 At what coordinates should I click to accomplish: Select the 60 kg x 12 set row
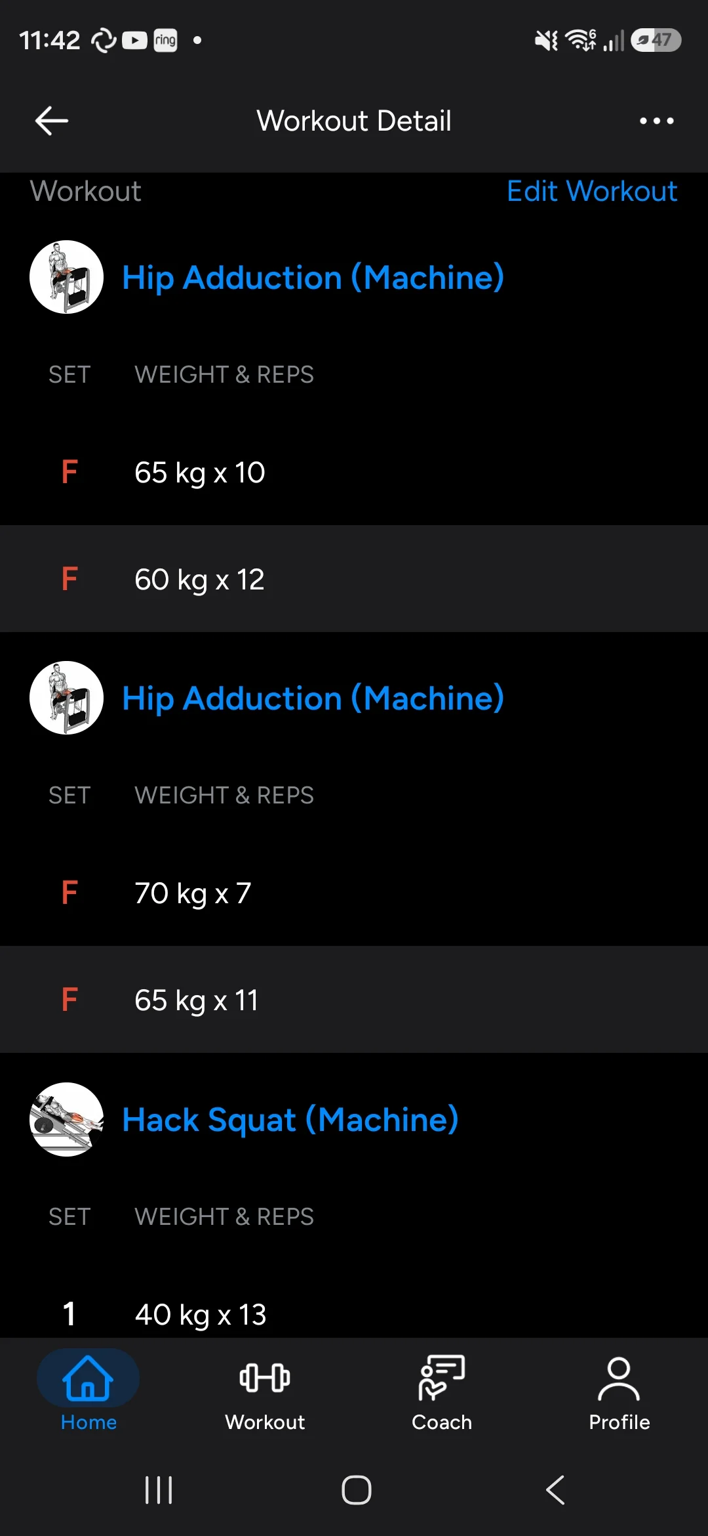354,579
